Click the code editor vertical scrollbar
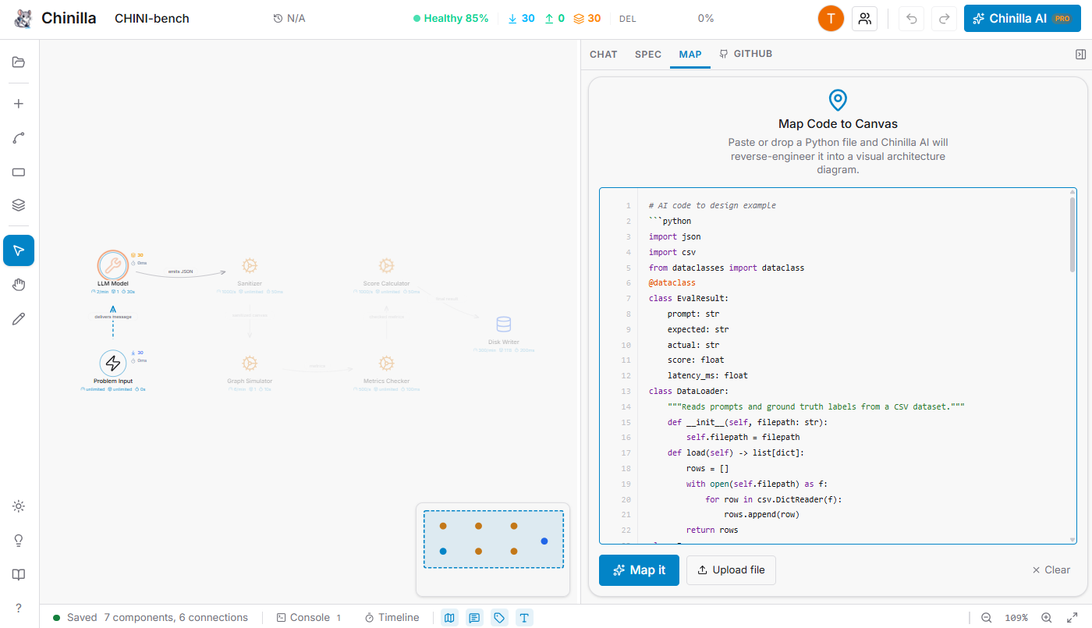Screen dimensions: 1092x628 click(x=1072, y=234)
